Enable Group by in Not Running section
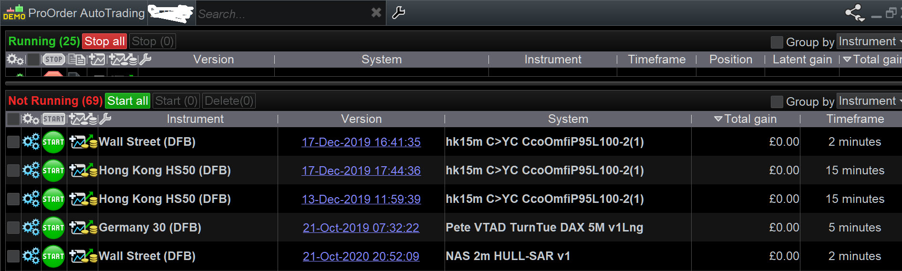The width and height of the screenshot is (902, 271). [x=777, y=101]
